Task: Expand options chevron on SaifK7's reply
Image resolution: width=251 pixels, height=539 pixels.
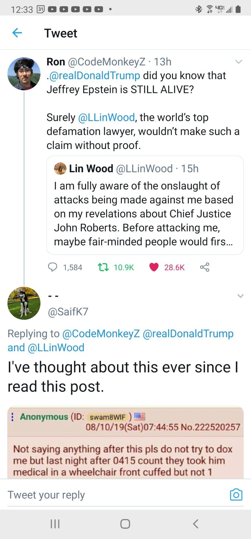Action: click(240, 296)
